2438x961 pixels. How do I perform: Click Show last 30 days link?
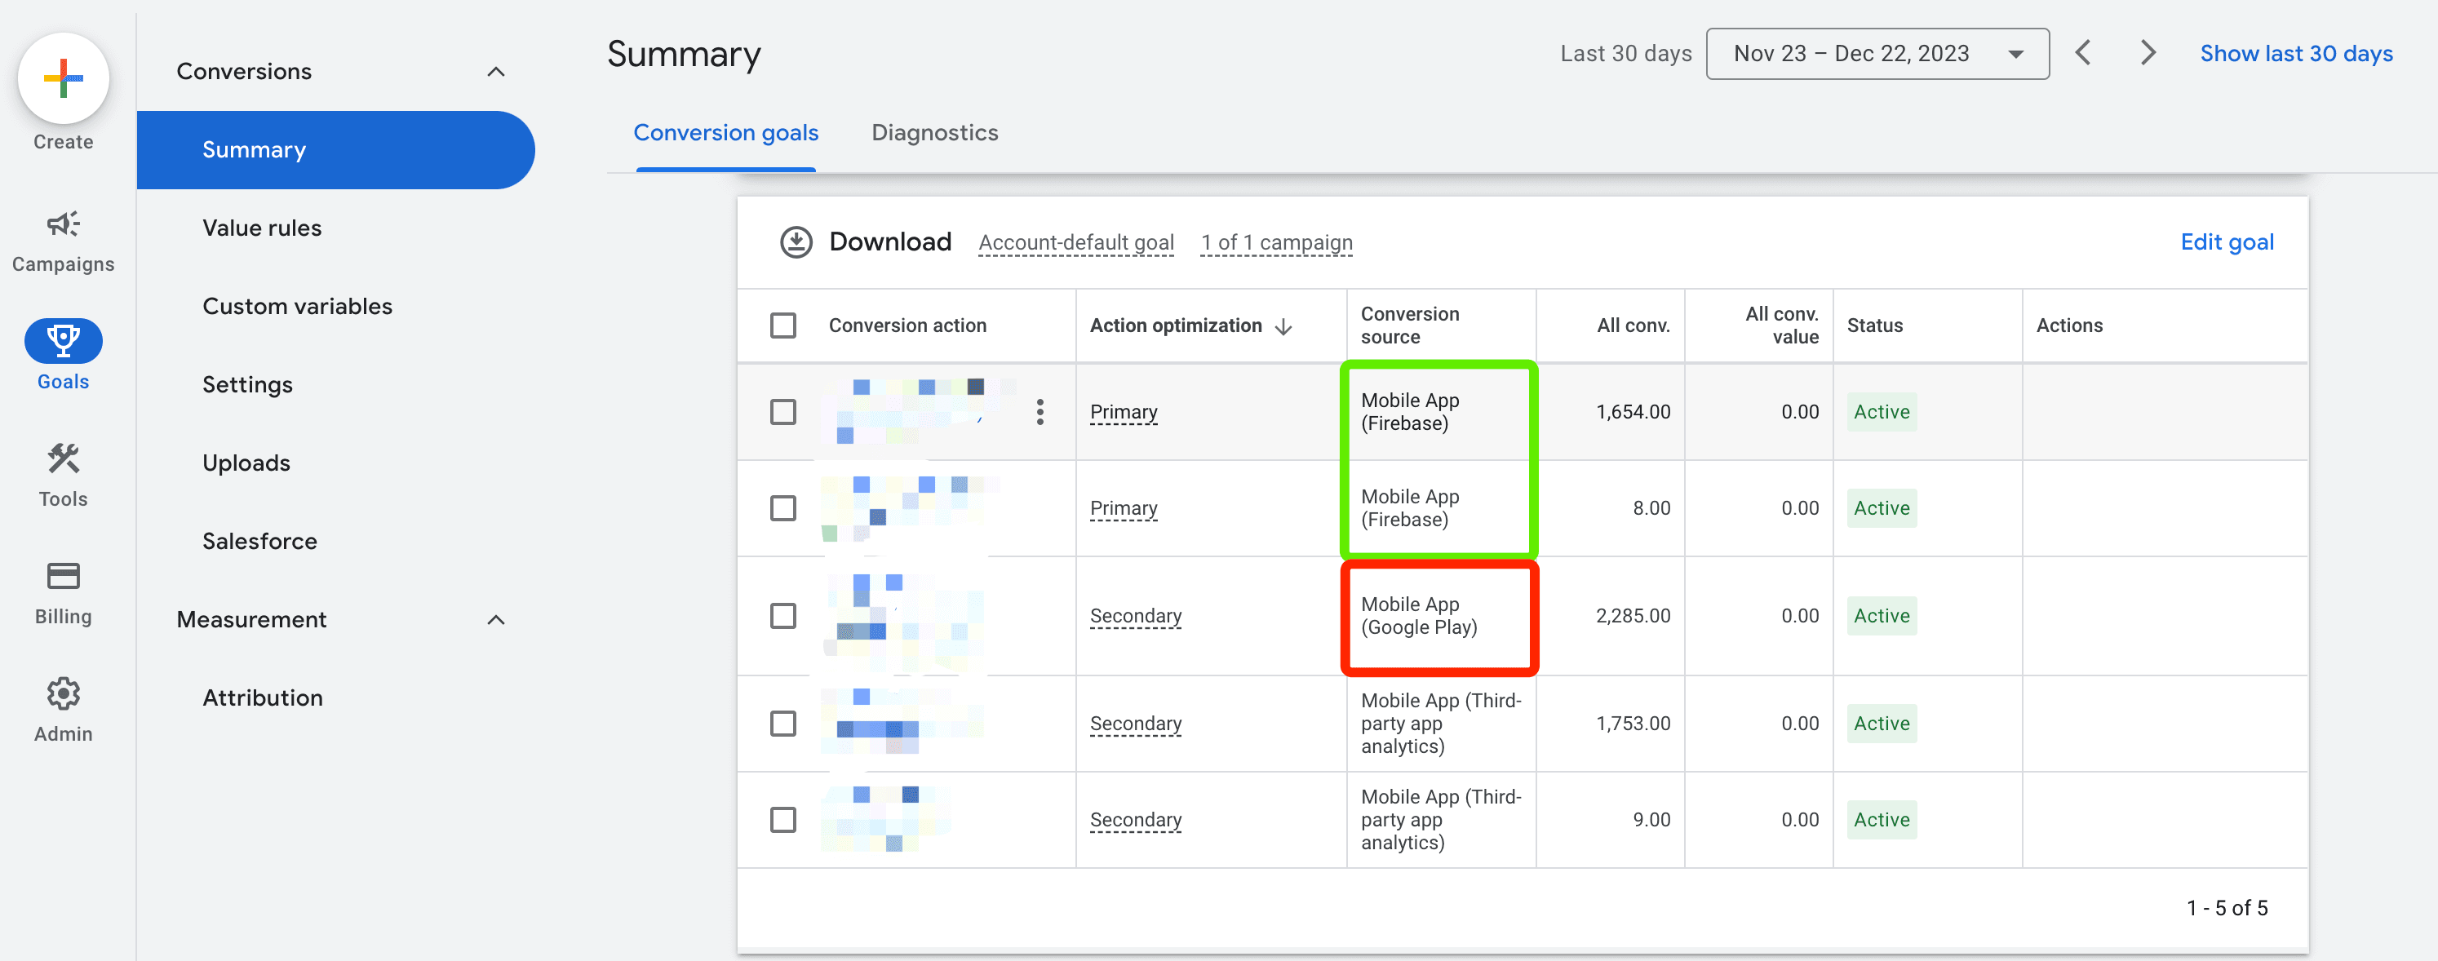2297,53
